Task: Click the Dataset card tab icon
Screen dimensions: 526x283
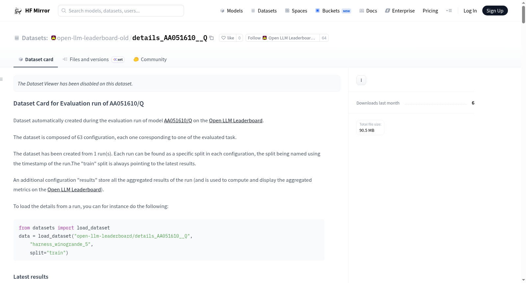Action: 21,59
